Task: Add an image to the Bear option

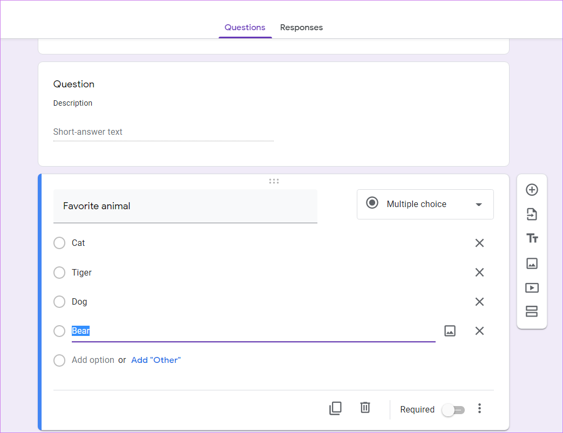Action: [x=450, y=331]
